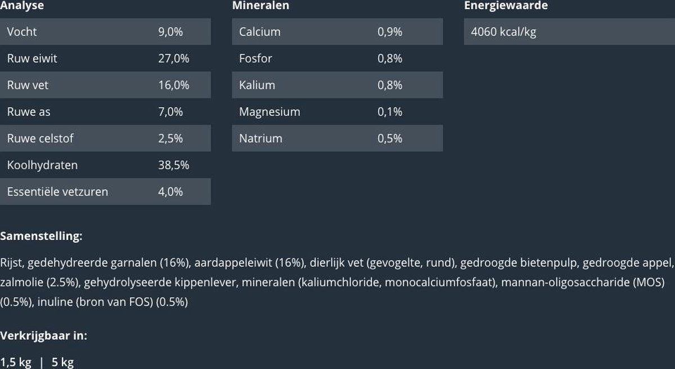The width and height of the screenshot is (675, 369).
Task: Select the Koolhydraten 38,5% row
Action: tap(105, 165)
